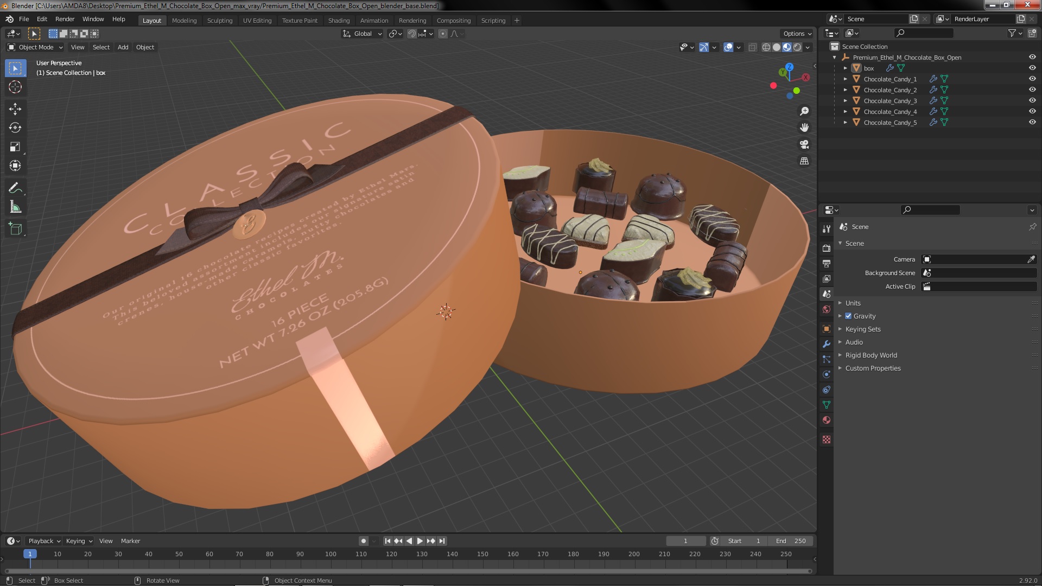This screenshot has width=1042, height=586.
Task: Hide the Premium_Ethel_M_Chocolate_Box_Open collection
Action: pyautogui.click(x=1032, y=57)
